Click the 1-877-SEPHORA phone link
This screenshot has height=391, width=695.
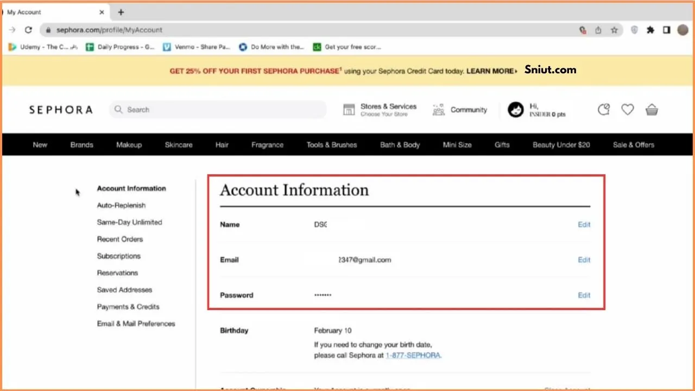pyautogui.click(x=413, y=355)
